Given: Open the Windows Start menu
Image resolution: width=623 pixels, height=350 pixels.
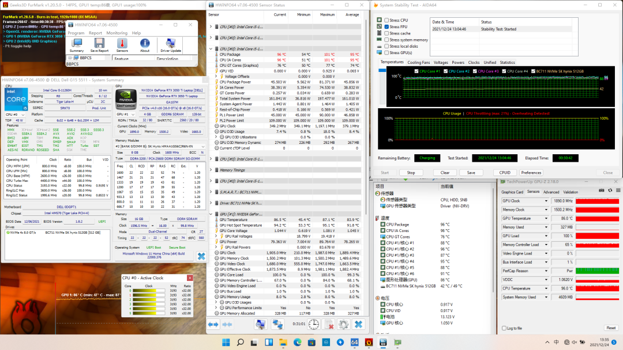Looking at the screenshot, I should pyautogui.click(x=226, y=342).
